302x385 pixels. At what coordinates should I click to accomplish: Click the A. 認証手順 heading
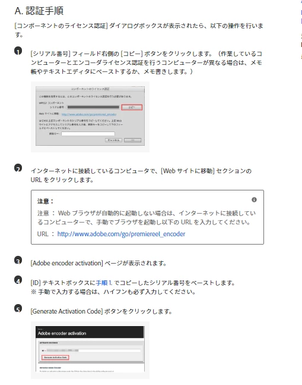point(39,11)
